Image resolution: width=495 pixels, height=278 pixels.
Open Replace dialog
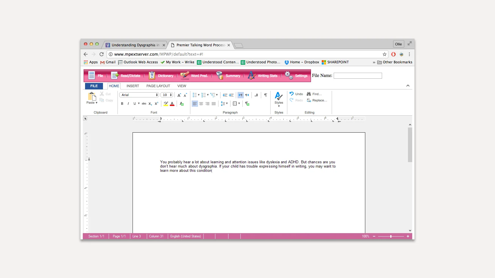tap(317, 100)
